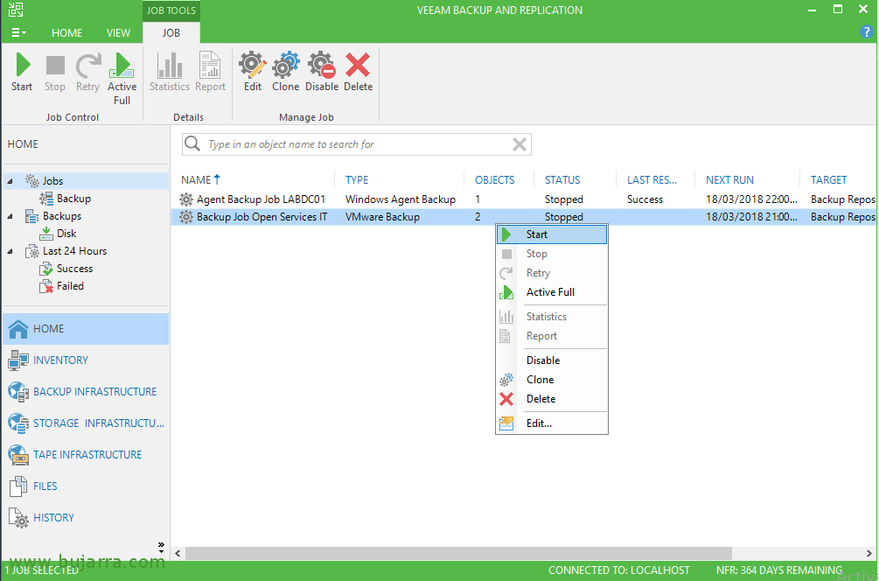Collapse the Jobs tree node
The width and height of the screenshot is (879, 581).
click(11, 181)
